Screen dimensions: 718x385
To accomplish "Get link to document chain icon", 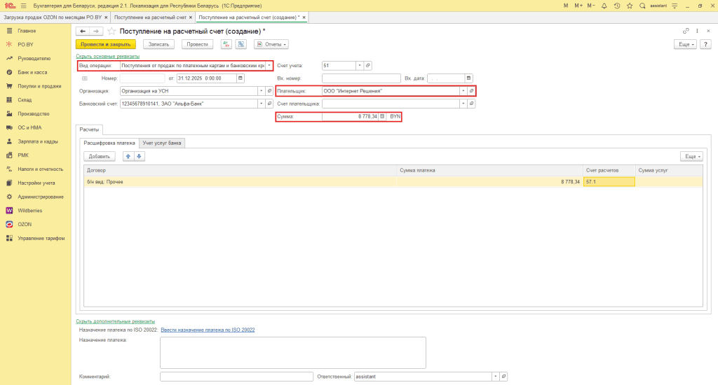I will 686,31.
